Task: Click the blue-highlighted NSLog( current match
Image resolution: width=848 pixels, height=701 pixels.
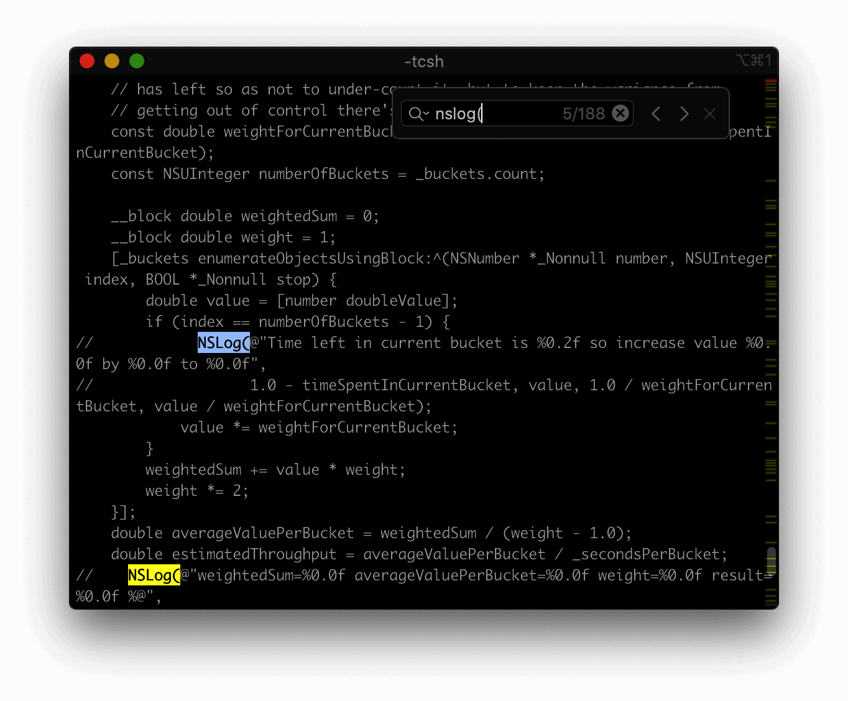Action: (223, 343)
